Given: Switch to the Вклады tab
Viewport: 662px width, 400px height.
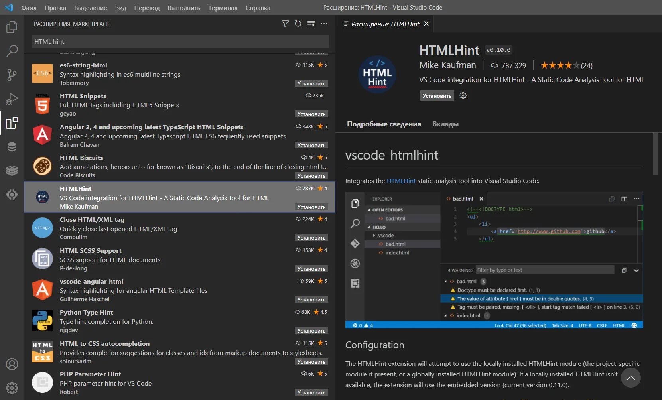Looking at the screenshot, I should coord(445,124).
